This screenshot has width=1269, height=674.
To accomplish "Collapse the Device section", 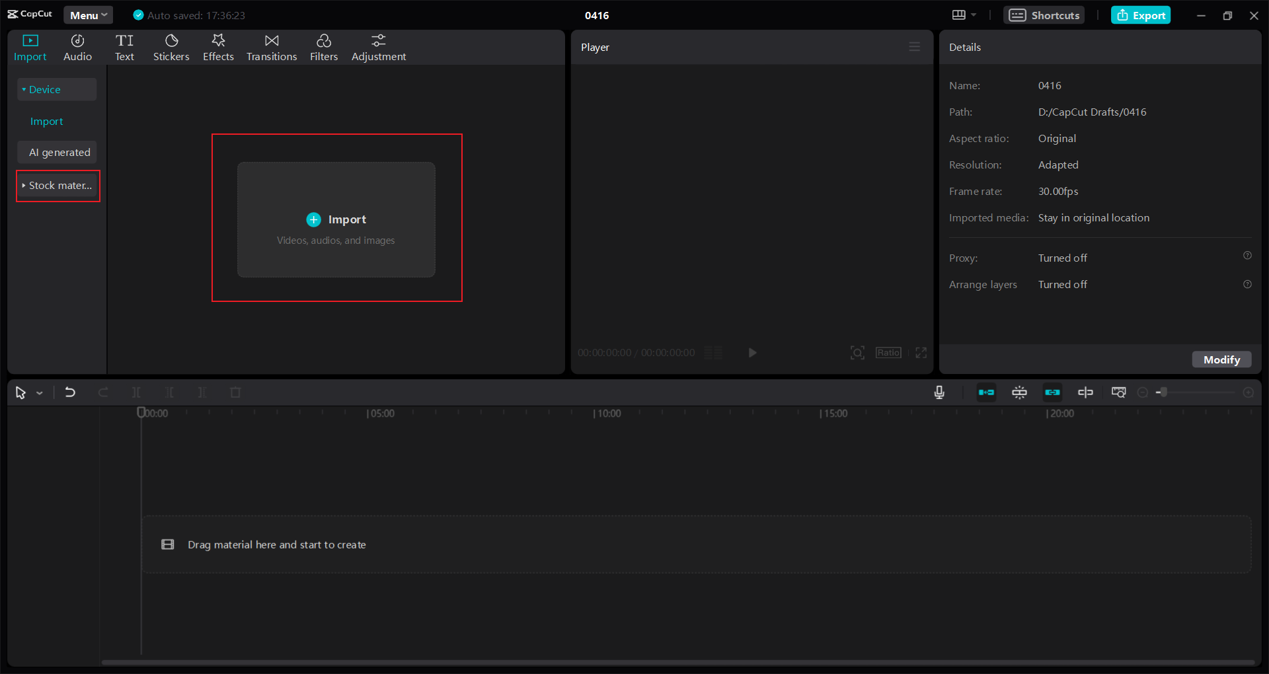I will (x=56, y=89).
